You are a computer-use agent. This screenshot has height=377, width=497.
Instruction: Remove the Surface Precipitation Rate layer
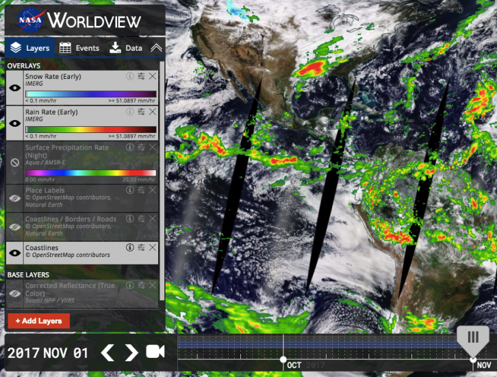coord(153,147)
